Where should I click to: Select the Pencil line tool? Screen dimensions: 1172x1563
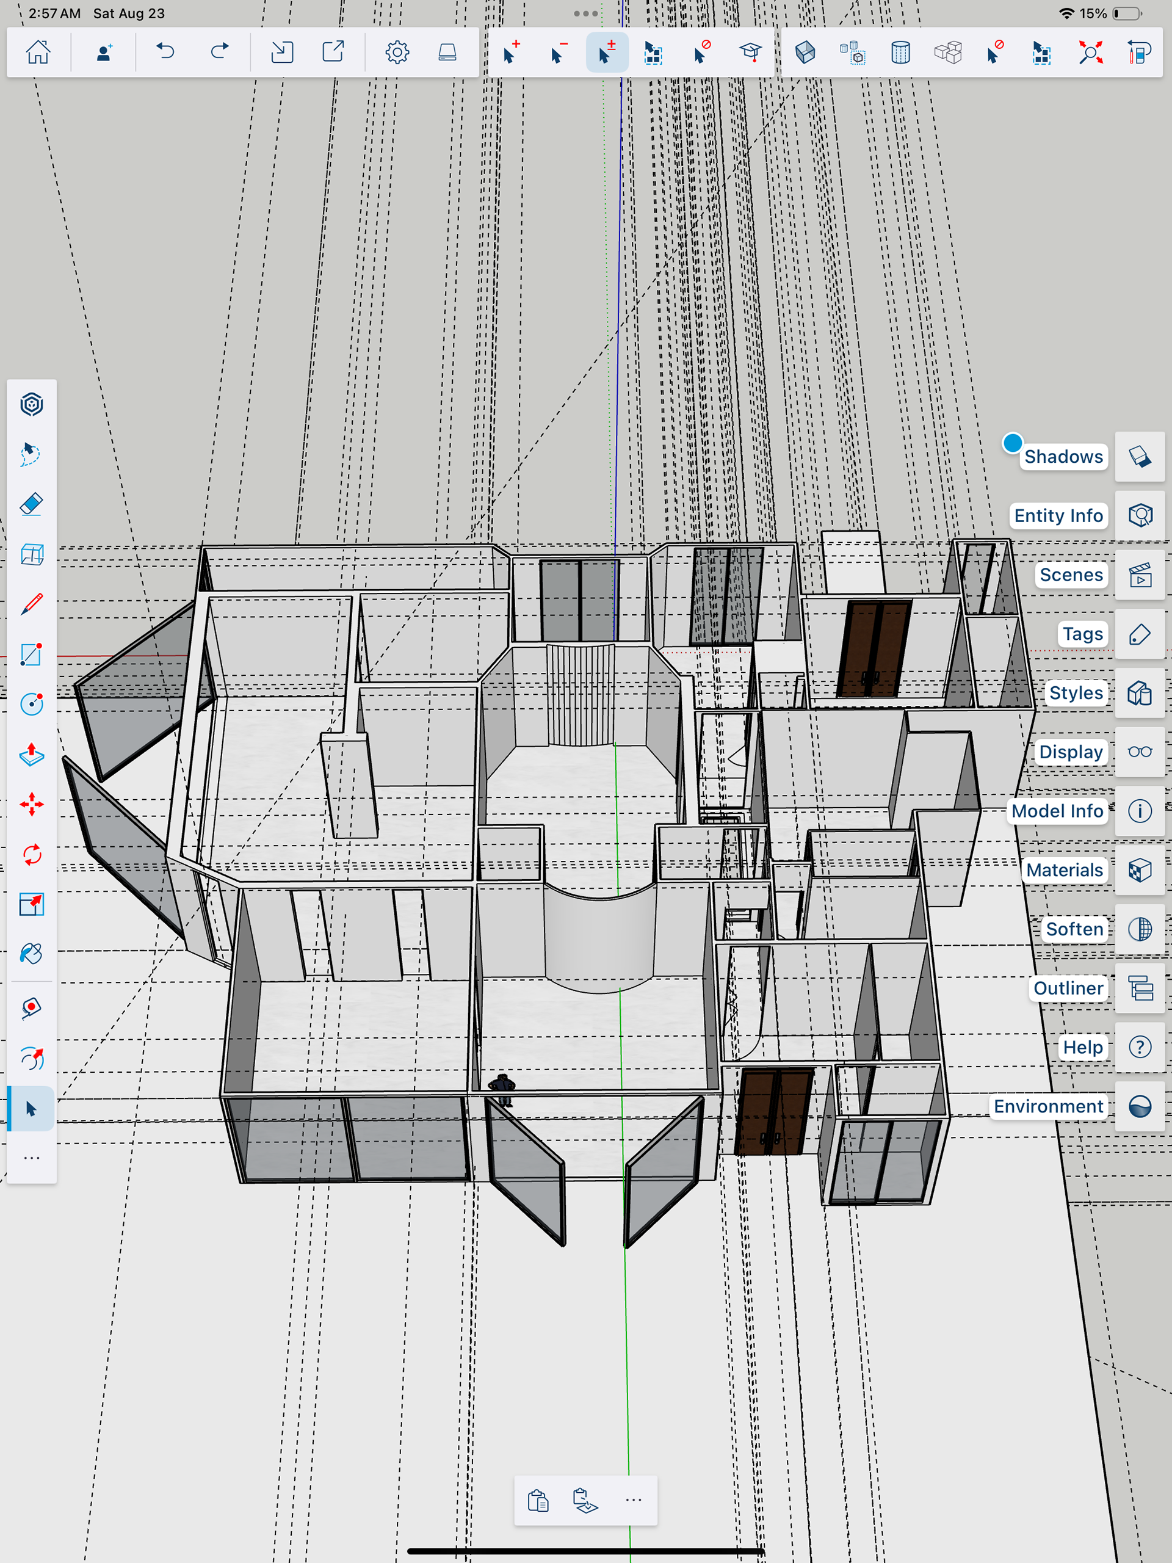tap(31, 604)
